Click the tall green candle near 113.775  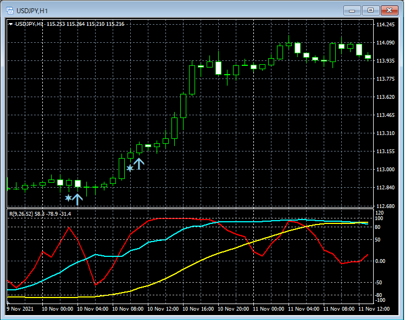(x=192, y=80)
